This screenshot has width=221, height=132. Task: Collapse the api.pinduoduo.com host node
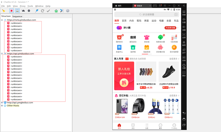point(2,54)
